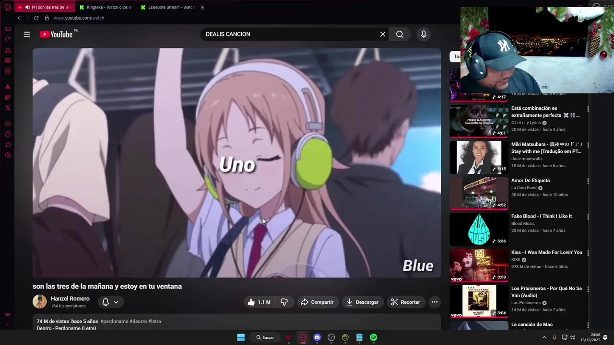This screenshot has height=345, width=614.
Task: Click the Buscar taskbar search box
Action: coord(265,337)
